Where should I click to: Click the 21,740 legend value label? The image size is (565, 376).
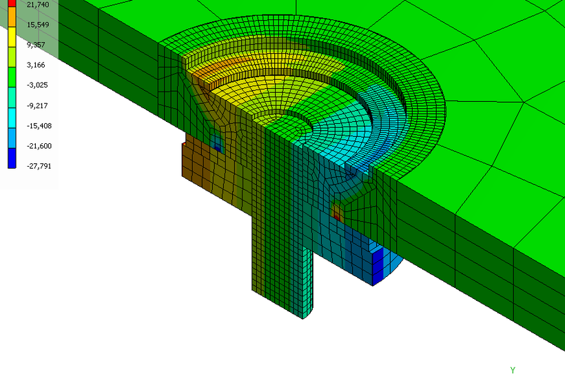38,5
